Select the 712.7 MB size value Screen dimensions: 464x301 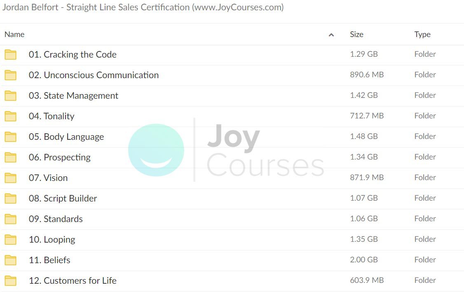tap(367, 116)
